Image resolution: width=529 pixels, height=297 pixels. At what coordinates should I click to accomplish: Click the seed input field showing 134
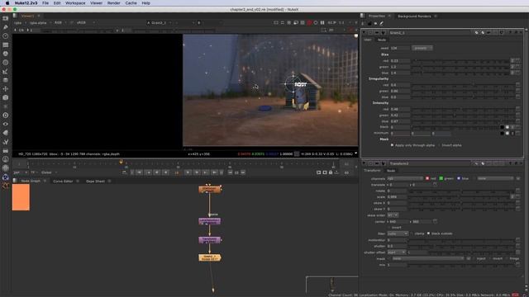click(x=400, y=48)
